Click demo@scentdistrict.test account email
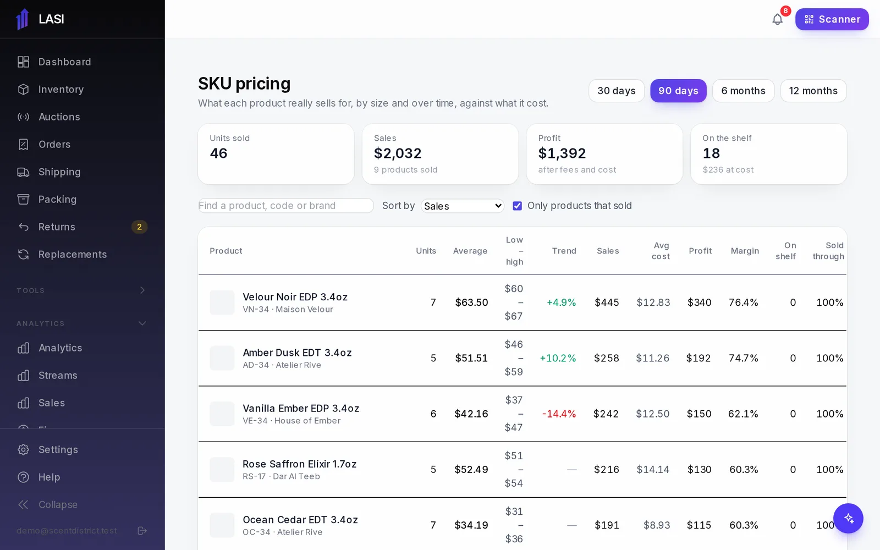 pos(67,531)
